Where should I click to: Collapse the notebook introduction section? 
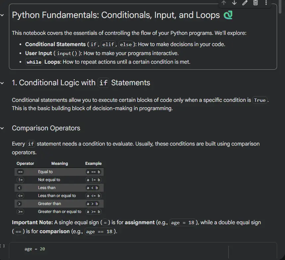click(3, 15)
